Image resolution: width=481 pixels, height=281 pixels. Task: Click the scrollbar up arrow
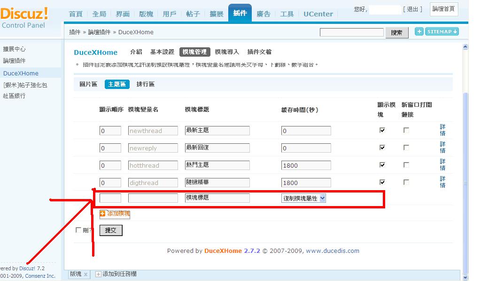tap(465, 47)
